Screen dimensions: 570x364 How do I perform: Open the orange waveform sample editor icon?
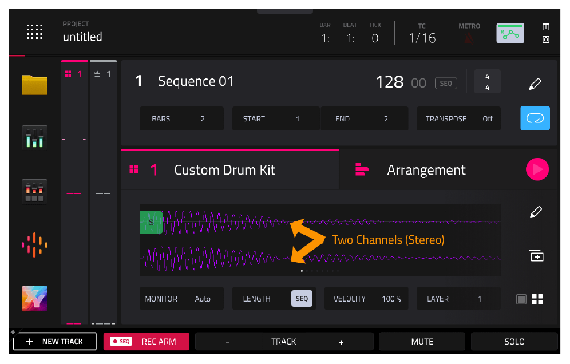(x=34, y=245)
